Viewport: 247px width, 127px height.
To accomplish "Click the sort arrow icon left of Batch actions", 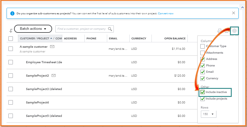I will tap(11, 30).
